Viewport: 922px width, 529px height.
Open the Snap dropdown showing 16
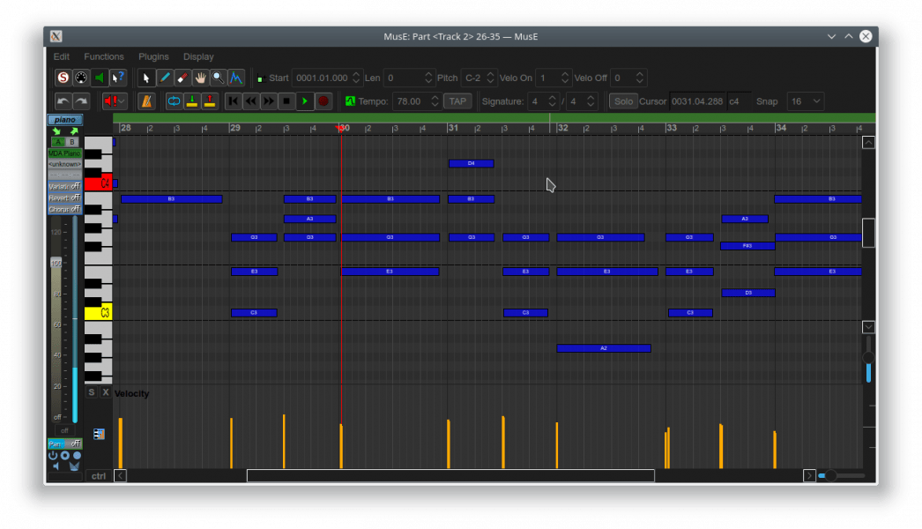[805, 101]
